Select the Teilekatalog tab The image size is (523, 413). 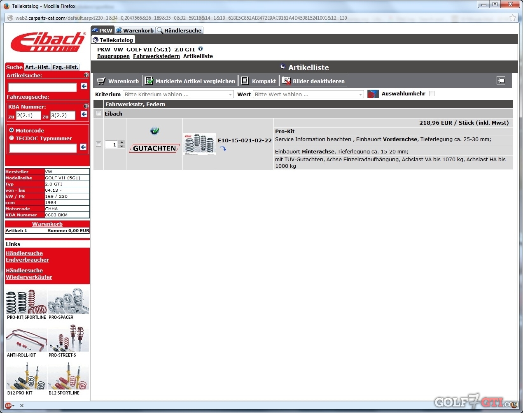click(x=113, y=39)
